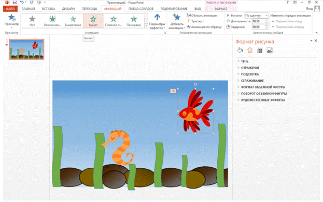Switch to the ВИД tab
The width and height of the screenshot is (323, 202).
pyautogui.click(x=198, y=9)
